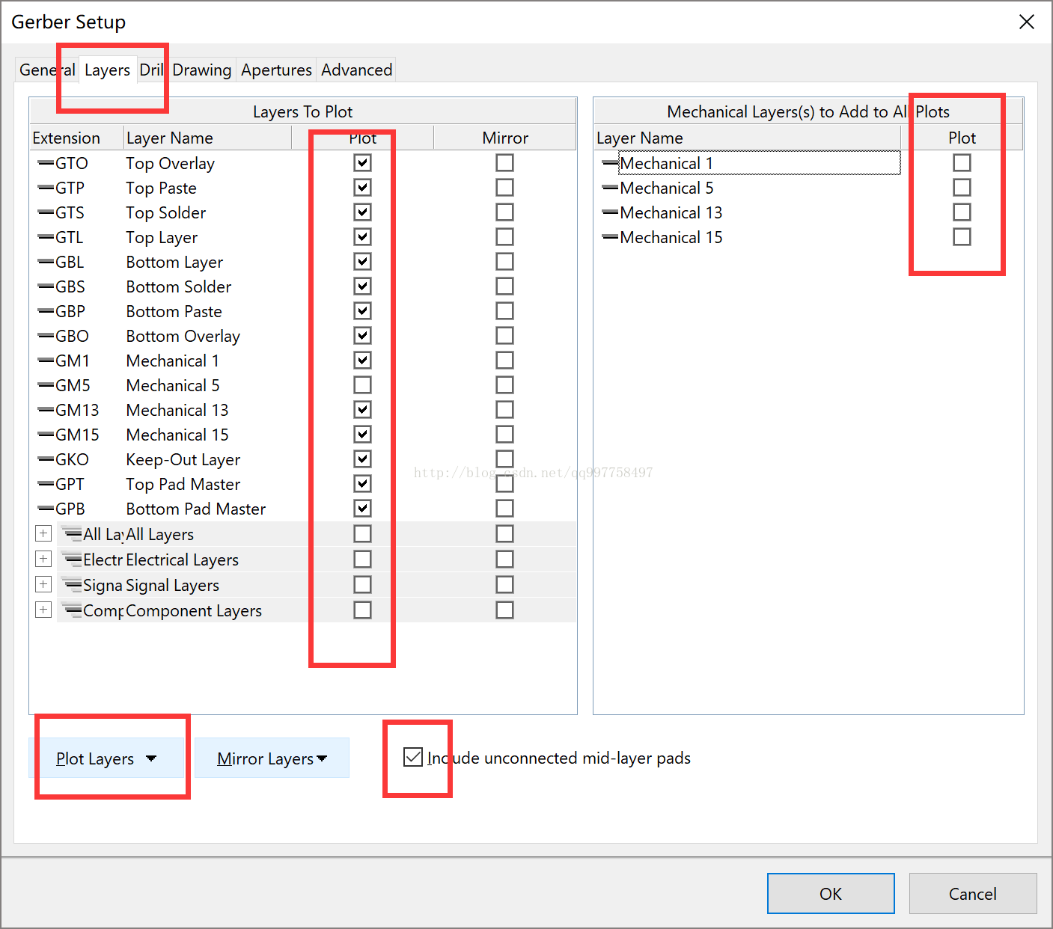1053x929 pixels.
Task: Click the All Layers stack icon
Action: (x=72, y=534)
